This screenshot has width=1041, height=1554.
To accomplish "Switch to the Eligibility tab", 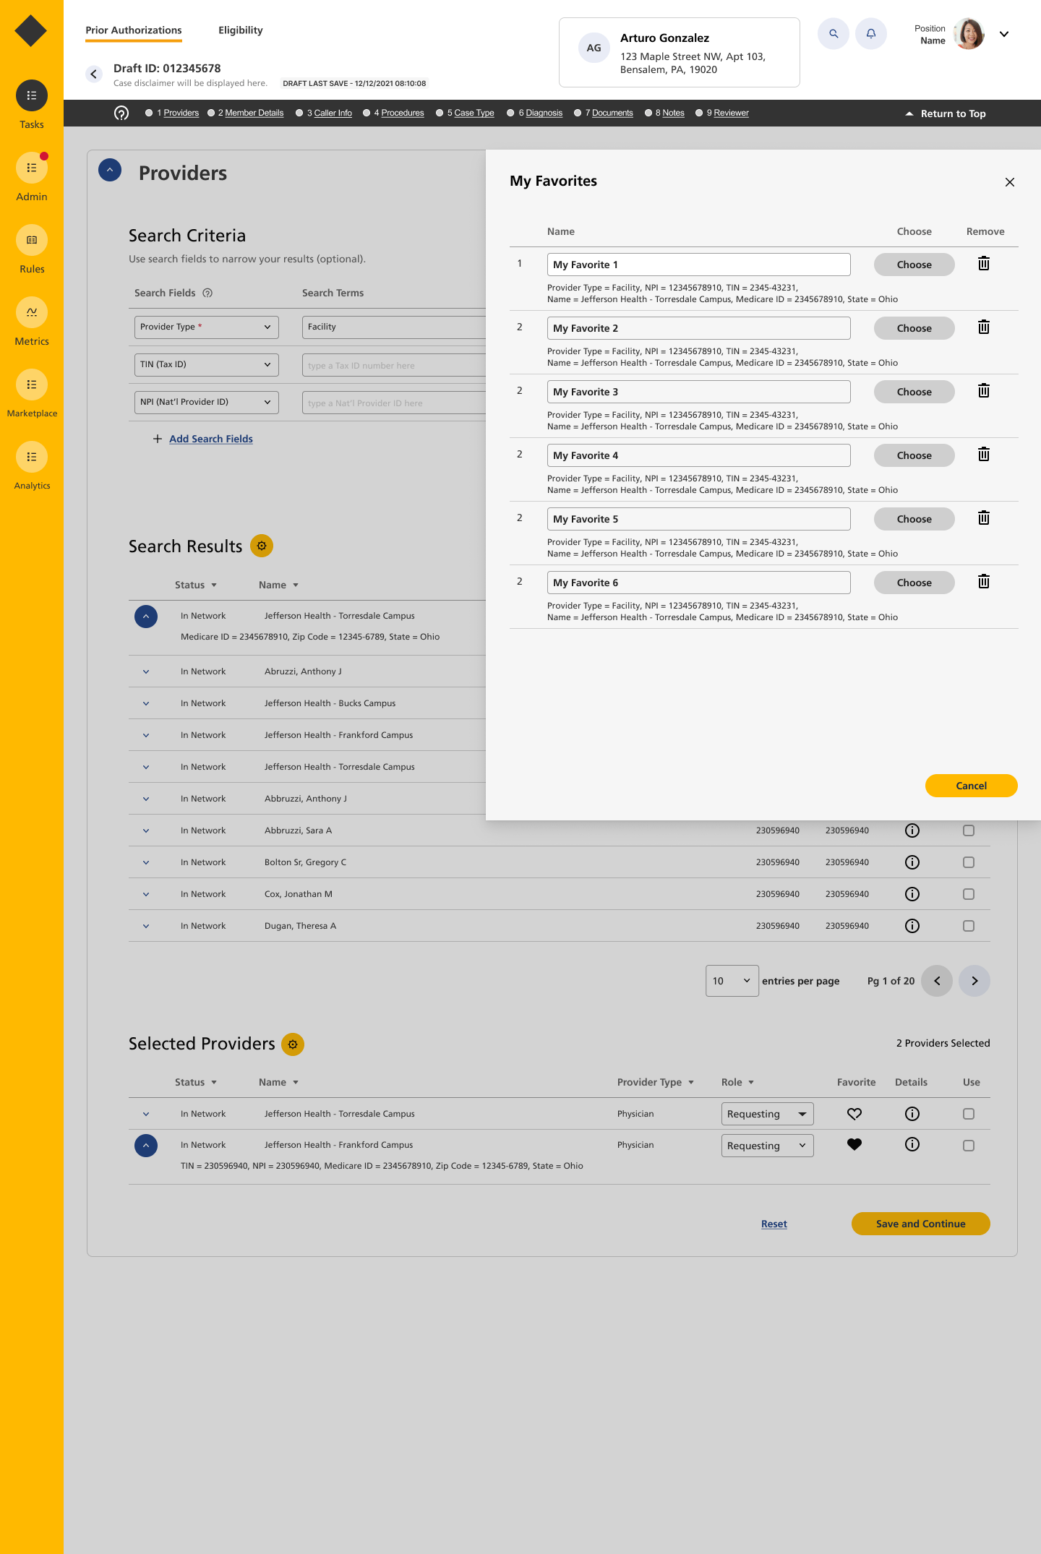I will pos(241,30).
